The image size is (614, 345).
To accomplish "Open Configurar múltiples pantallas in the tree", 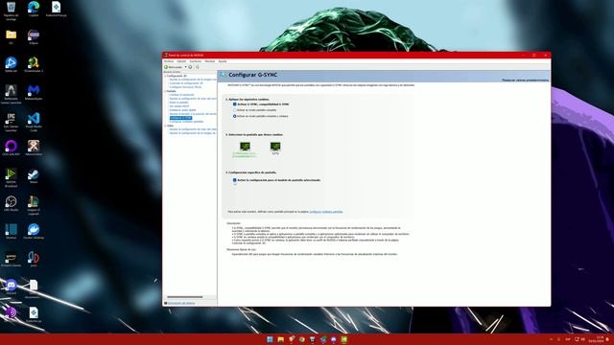I will [x=186, y=122].
